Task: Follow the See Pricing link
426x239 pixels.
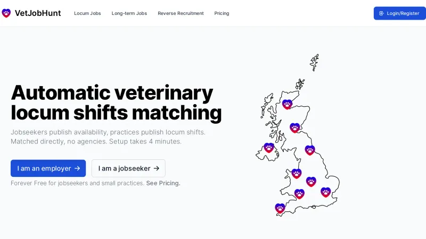Action: tap(163, 183)
